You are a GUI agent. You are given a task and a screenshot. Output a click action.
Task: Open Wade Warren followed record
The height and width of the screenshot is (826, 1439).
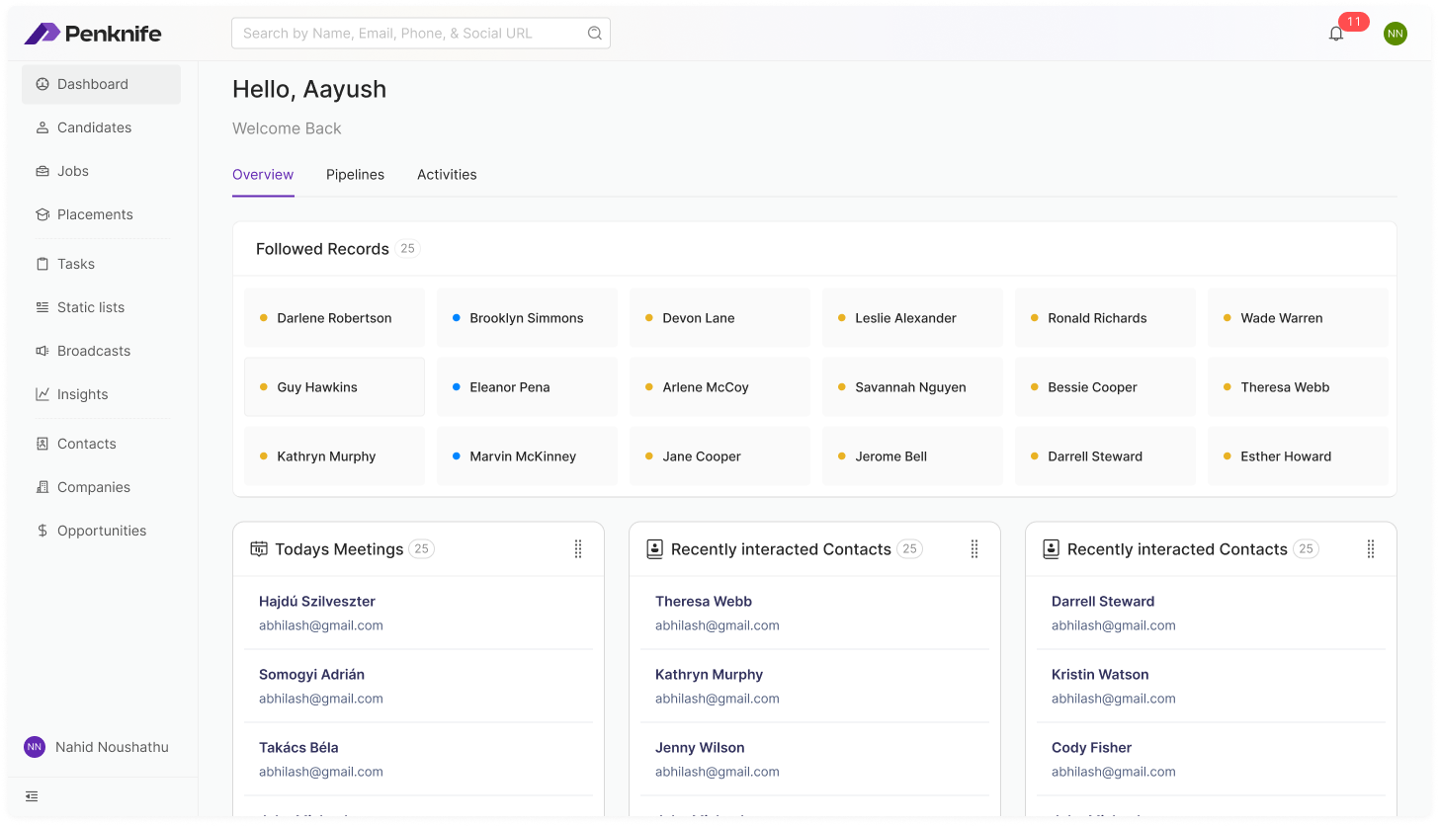click(x=1298, y=318)
